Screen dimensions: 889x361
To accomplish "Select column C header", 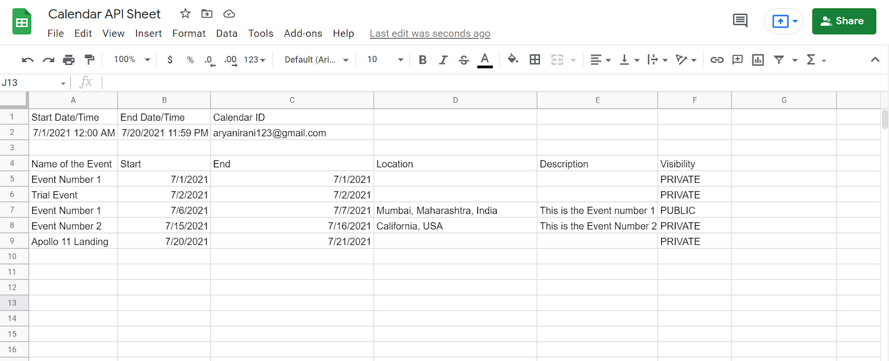I will [292, 100].
